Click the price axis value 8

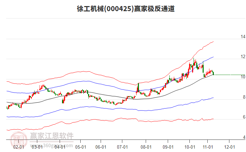coord(244,97)
